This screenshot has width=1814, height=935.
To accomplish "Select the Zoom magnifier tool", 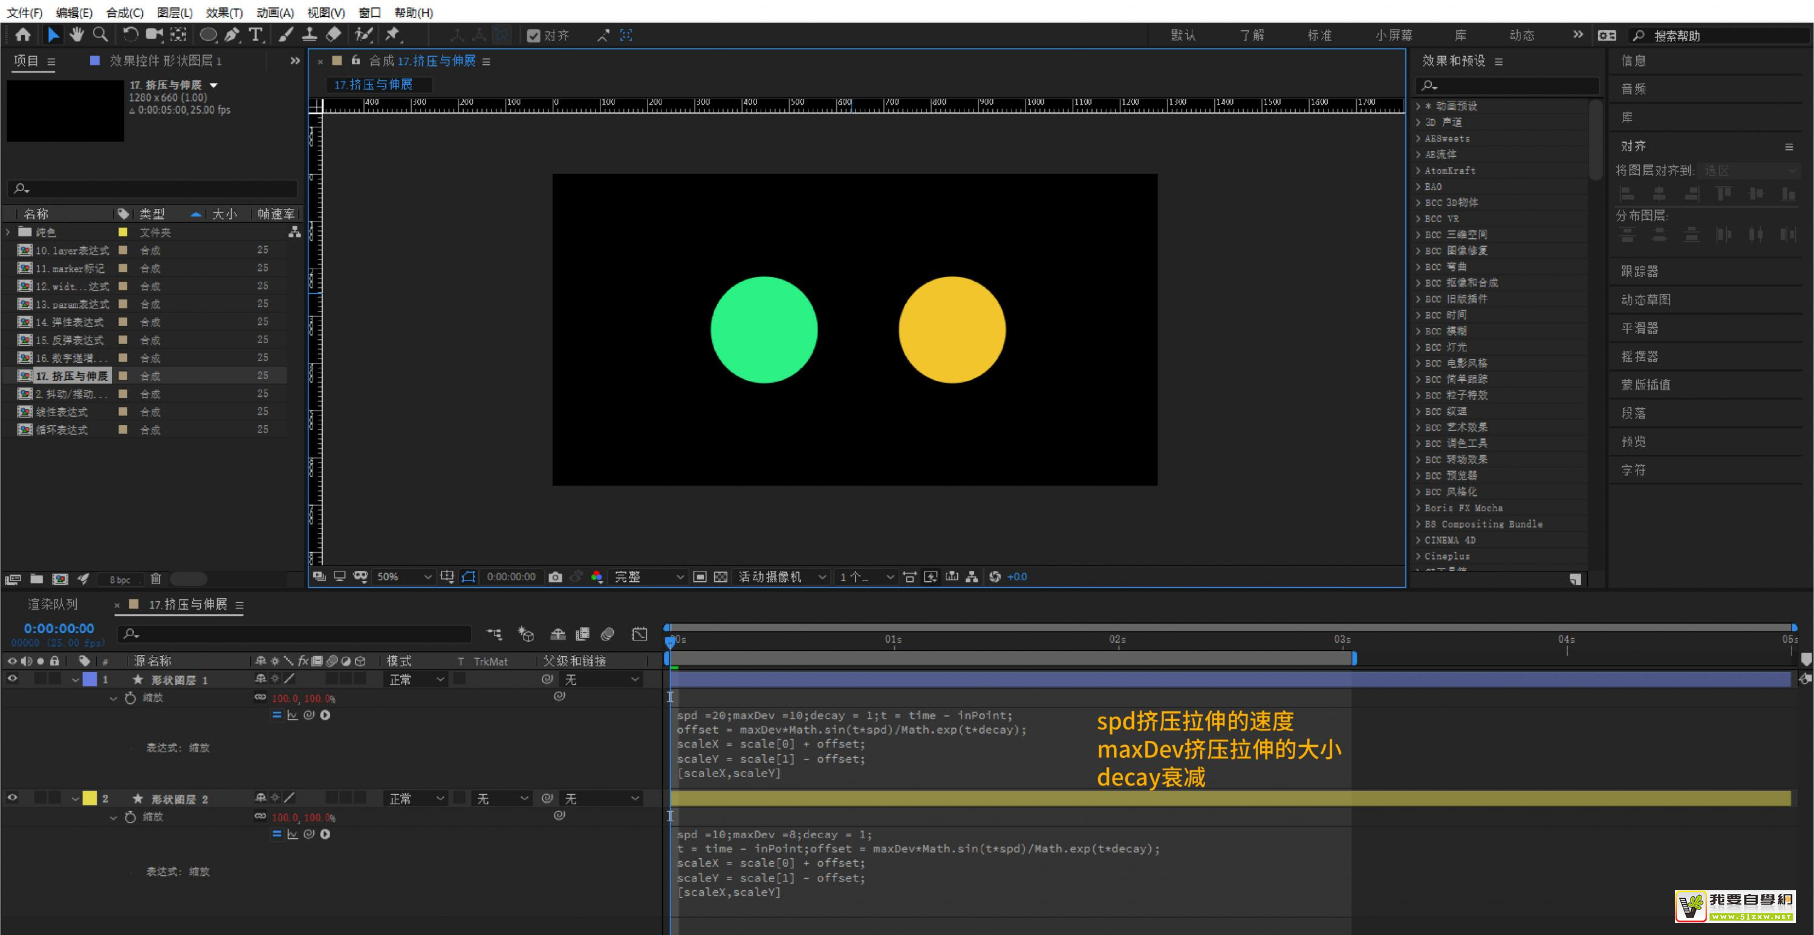I will pyautogui.click(x=101, y=34).
